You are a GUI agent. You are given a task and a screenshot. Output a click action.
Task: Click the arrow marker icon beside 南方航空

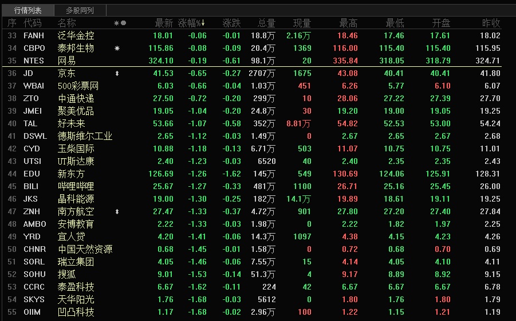pos(117,212)
